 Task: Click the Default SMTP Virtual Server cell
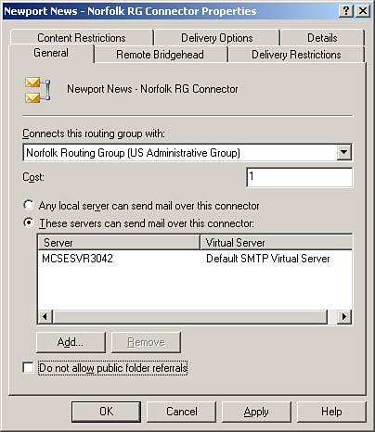pyautogui.click(x=268, y=259)
